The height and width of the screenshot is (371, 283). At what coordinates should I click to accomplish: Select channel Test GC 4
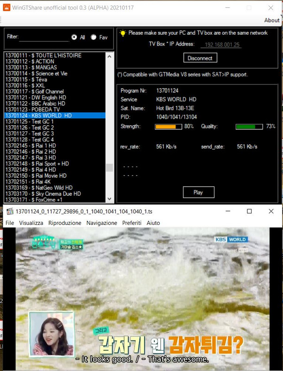55,140
